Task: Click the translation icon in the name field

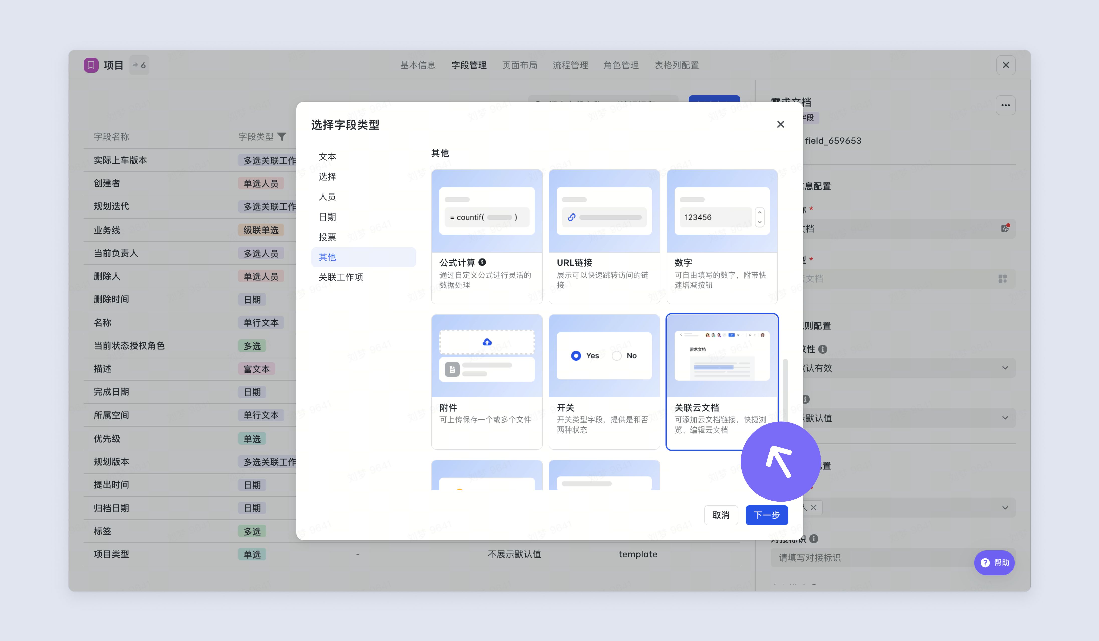Action: click(1005, 228)
